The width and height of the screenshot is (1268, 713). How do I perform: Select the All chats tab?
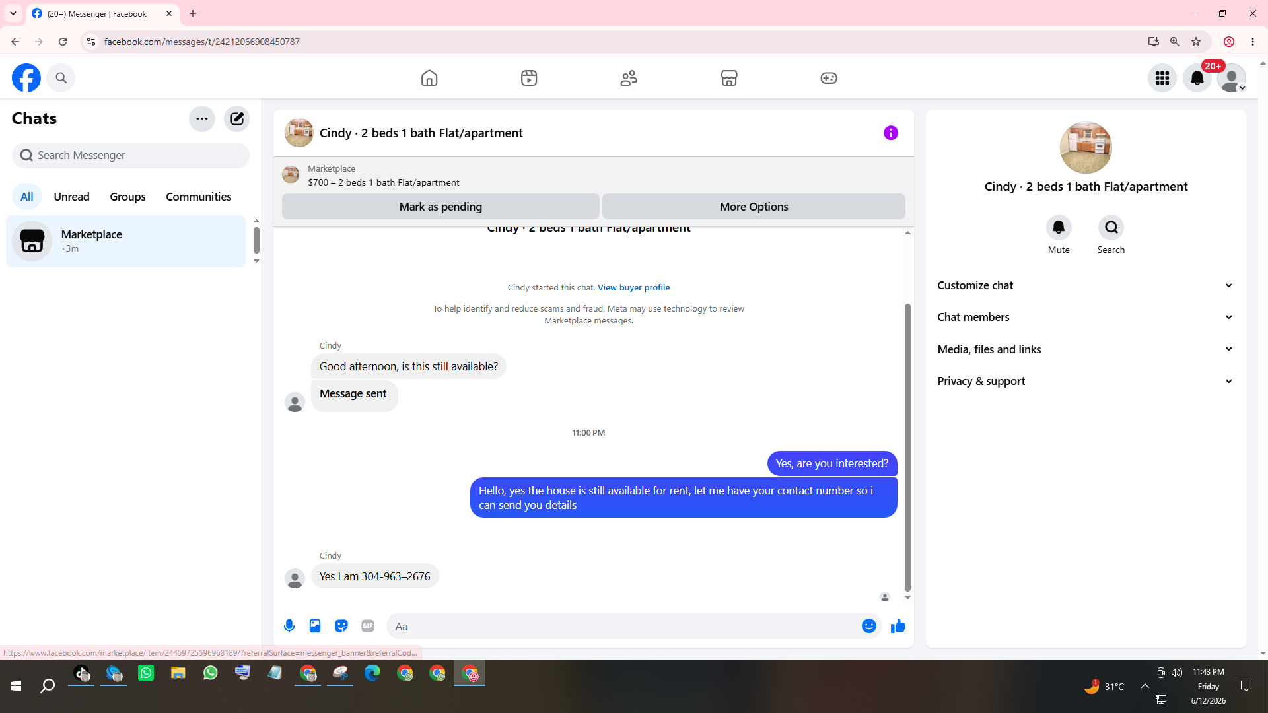26,197
